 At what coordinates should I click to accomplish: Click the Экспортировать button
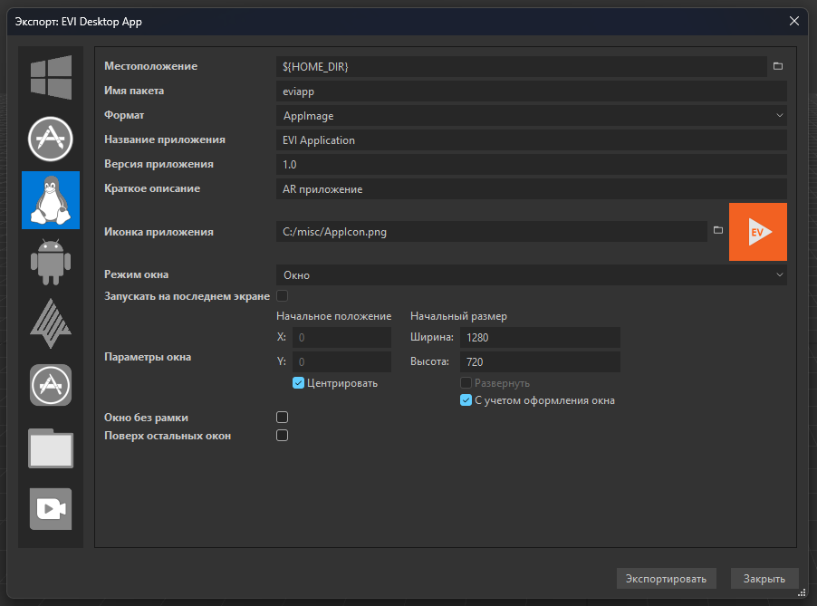click(666, 579)
